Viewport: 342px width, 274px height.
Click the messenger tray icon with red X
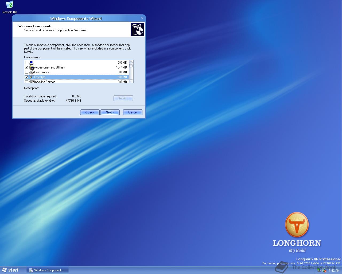point(324,270)
